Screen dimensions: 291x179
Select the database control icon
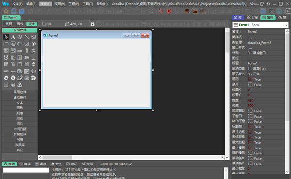point(33,78)
